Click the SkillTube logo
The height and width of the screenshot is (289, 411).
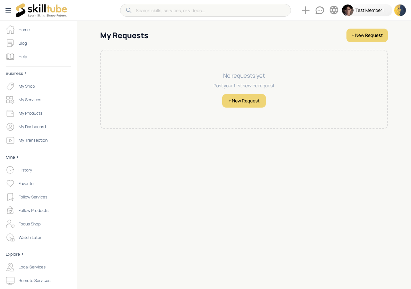[41, 10]
